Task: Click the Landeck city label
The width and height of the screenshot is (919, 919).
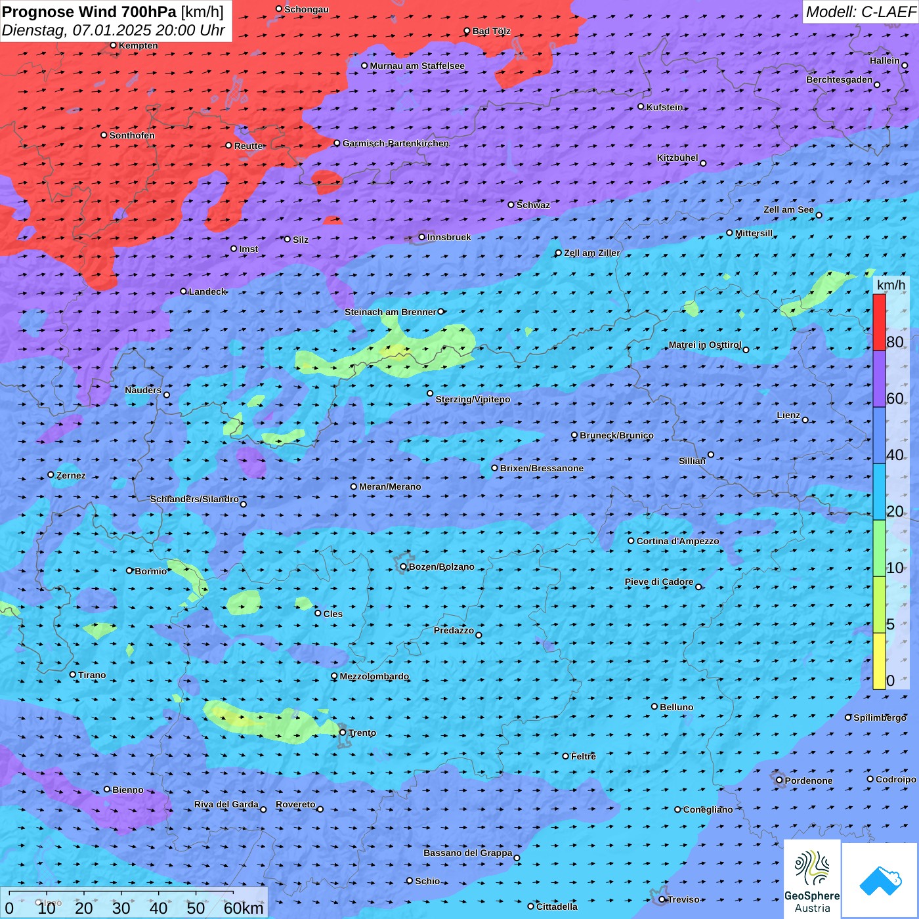Action: click(x=207, y=291)
